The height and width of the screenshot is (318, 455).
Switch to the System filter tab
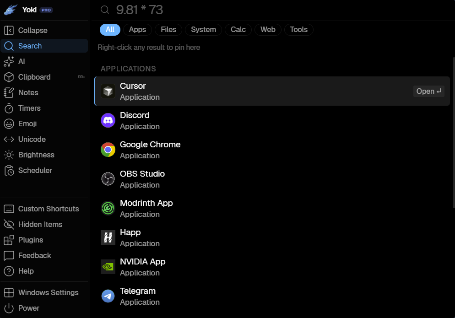point(203,30)
